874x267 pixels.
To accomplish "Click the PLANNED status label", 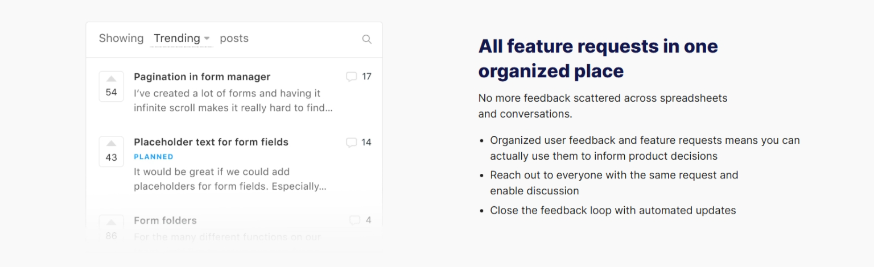I will point(154,157).
